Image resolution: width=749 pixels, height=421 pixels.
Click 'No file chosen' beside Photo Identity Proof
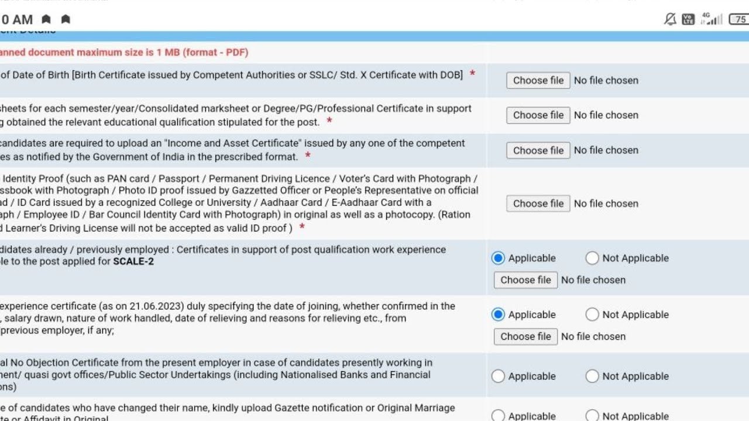tap(606, 203)
